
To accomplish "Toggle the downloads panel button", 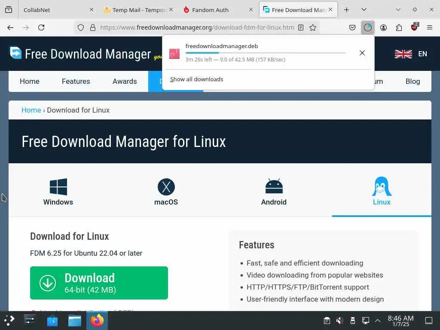I will pyautogui.click(x=368, y=27).
